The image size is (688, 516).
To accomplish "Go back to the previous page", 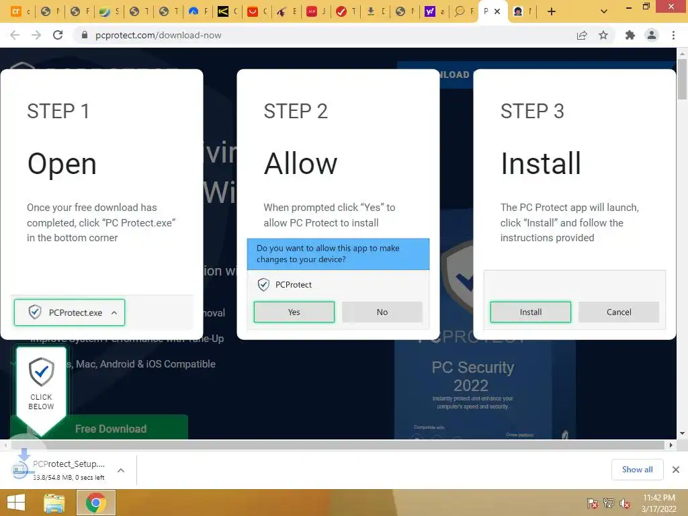I will [x=15, y=35].
